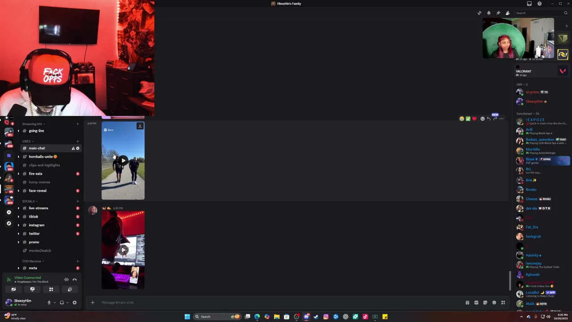Start an activity with apps button
572x322 pixels.
pos(51,289)
